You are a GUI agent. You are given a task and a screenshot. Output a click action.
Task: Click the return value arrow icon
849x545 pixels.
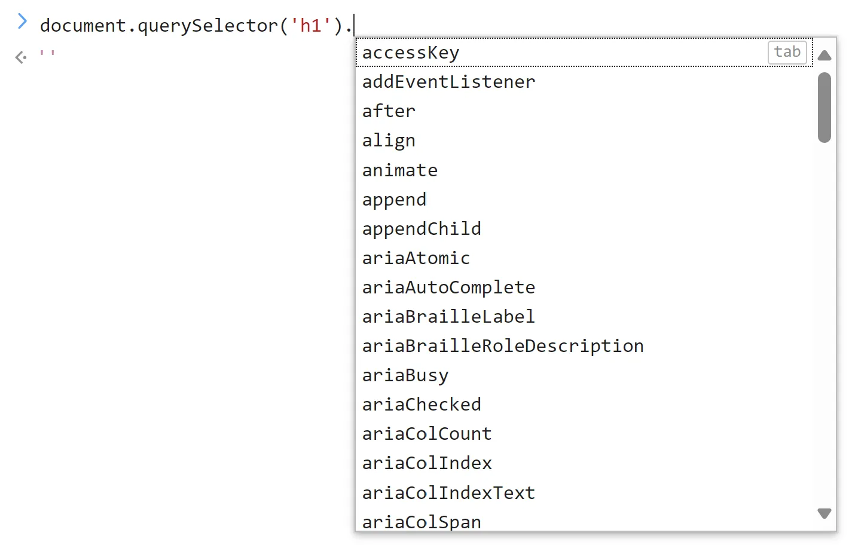coord(20,57)
